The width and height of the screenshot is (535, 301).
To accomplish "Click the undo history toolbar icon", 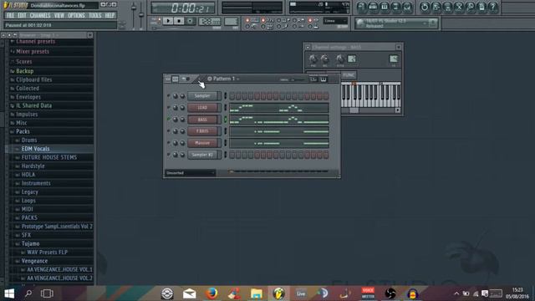I will click(x=425, y=7).
